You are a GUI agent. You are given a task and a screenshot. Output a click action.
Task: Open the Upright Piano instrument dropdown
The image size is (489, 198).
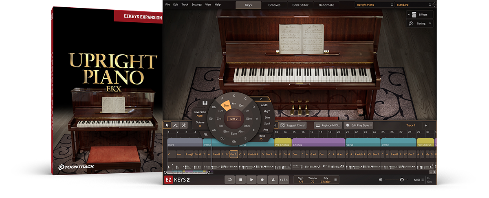(x=374, y=5)
